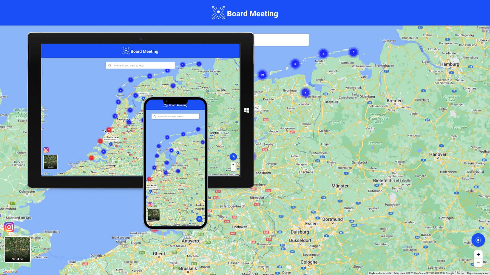Click the my-location target button
490x275 pixels.
(478, 240)
